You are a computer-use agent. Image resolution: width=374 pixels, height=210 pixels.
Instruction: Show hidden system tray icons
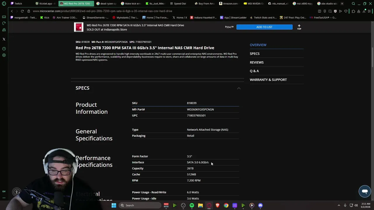click(339, 205)
